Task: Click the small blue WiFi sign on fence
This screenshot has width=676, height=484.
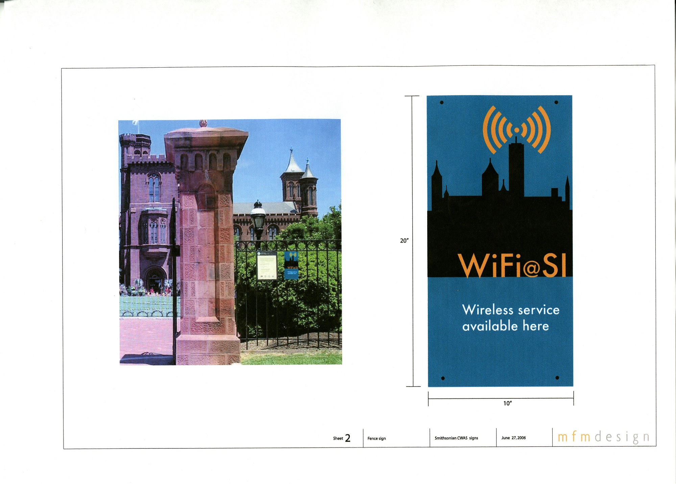Action: 291,266
